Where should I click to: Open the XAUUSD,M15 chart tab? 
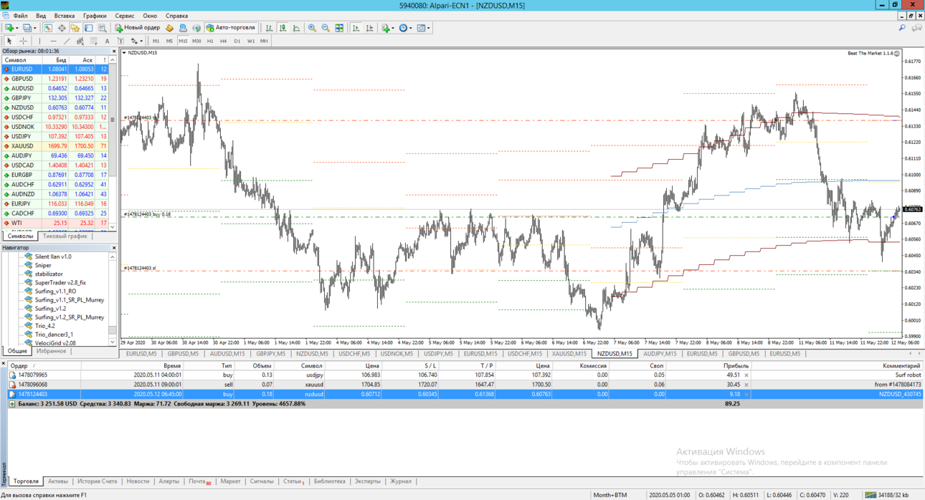(569, 353)
